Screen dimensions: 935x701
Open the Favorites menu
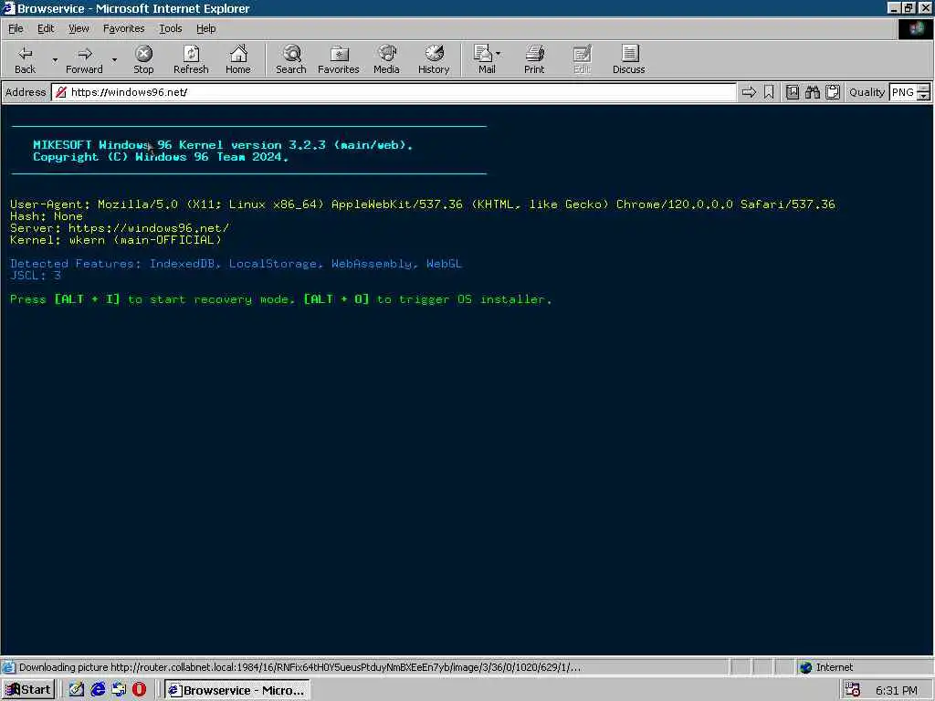123,28
